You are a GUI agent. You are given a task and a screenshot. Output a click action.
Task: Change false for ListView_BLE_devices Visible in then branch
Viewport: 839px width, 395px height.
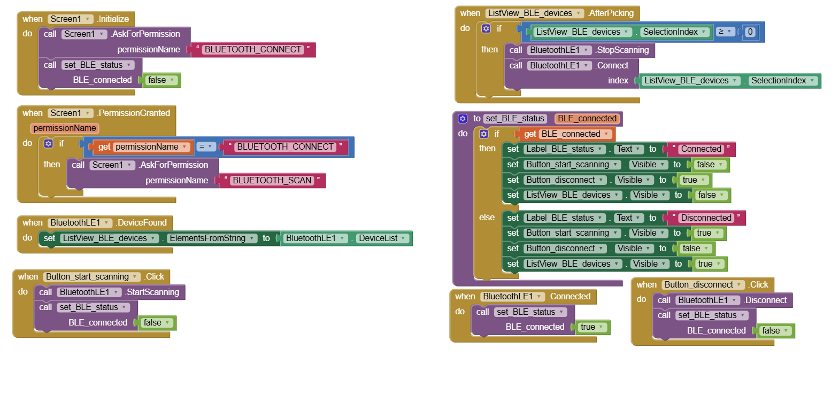pos(711,195)
